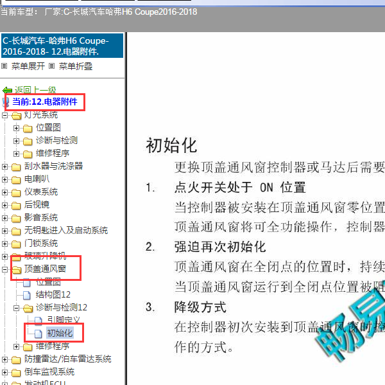Click folder icon beside 刮水器与洗涤器
This screenshot has height=385, width=385.
pyautogui.click(x=16, y=167)
